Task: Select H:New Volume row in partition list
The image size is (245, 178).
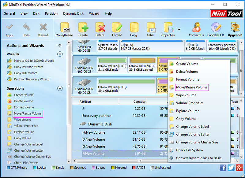Action: [120, 132]
